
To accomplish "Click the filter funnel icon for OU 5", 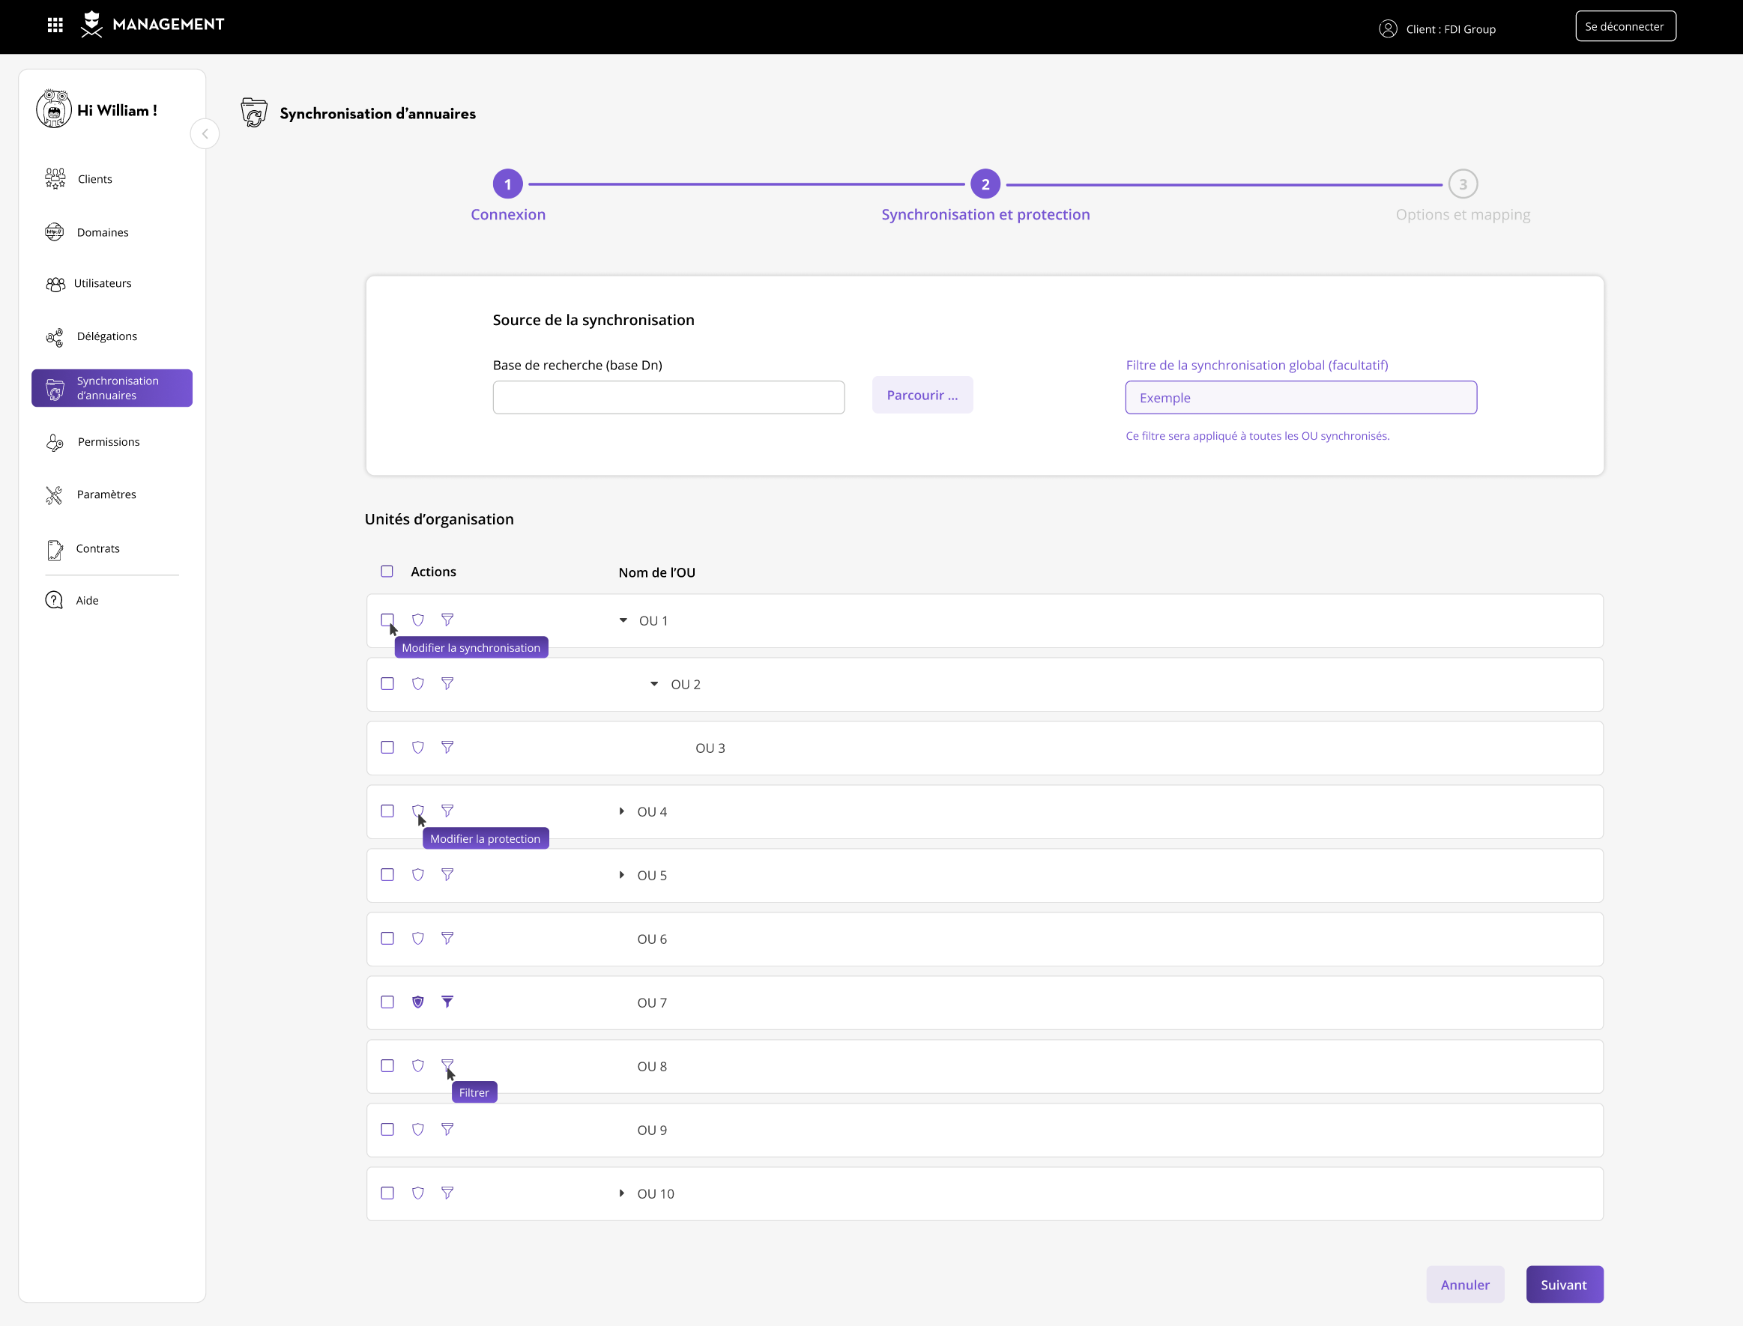I will point(447,874).
